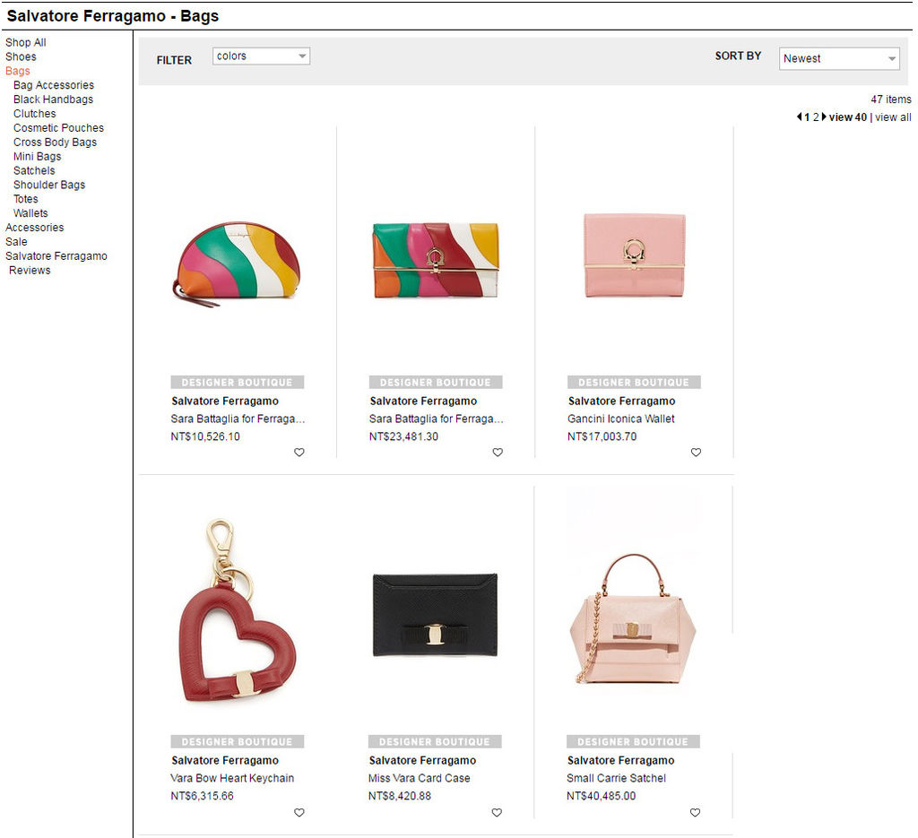The height and width of the screenshot is (838, 918).
Task: Open the pink Carrie satchel image
Action: click(x=633, y=618)
